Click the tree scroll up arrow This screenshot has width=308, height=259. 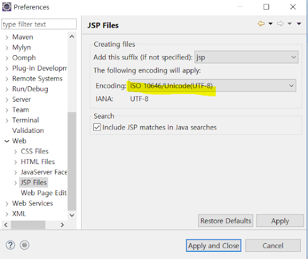pos(72,36)
